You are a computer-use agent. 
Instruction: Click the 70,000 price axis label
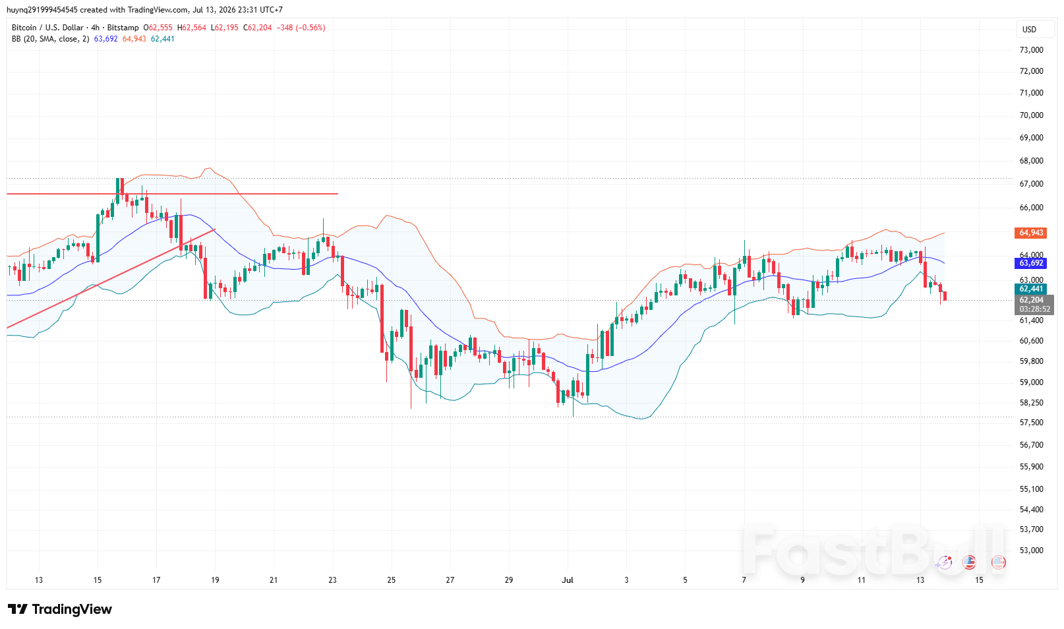(1031, 115)
